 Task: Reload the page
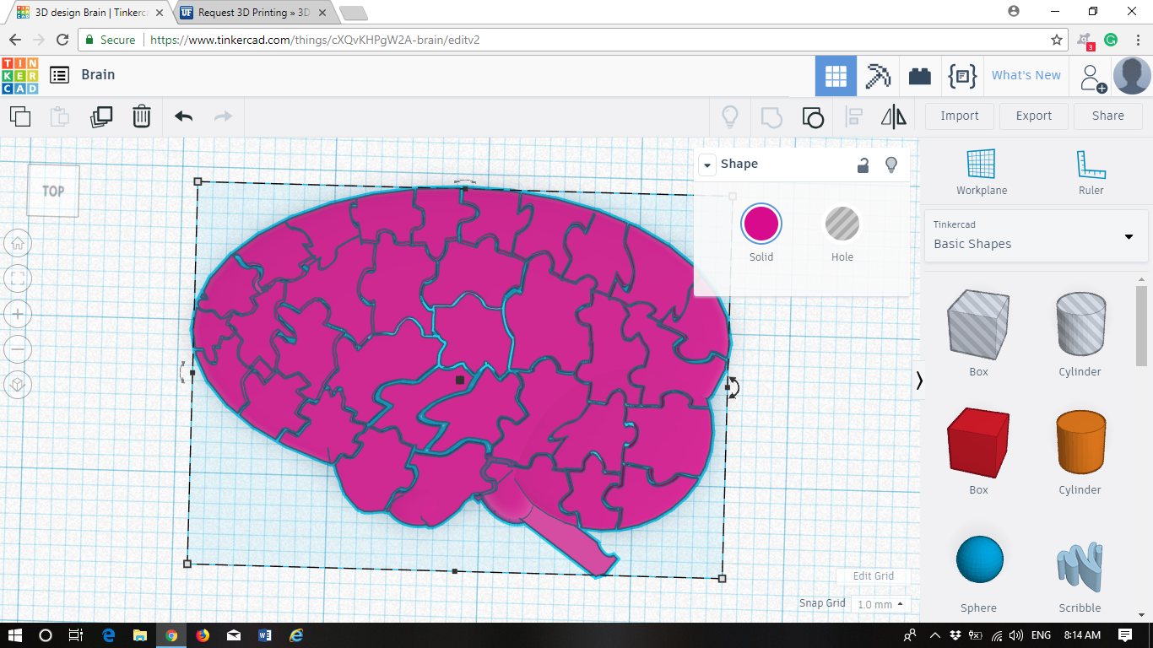[x=62, y=40]
